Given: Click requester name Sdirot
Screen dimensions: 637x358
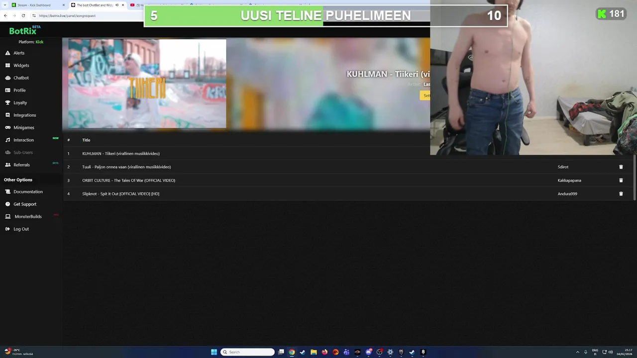Looking at the screenshot, I should pyautogui.click(x=563, y=167).
